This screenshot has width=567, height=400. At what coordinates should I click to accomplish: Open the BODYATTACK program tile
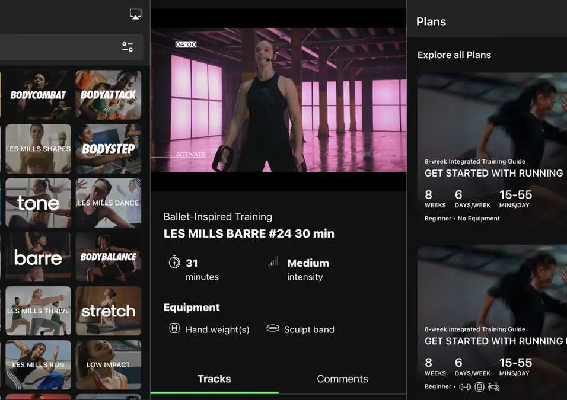108,95
